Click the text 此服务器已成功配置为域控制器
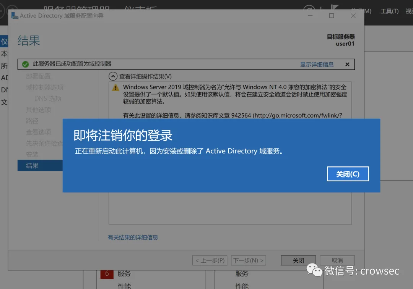This screenshot has height=289, width=413. coord(72,64)
